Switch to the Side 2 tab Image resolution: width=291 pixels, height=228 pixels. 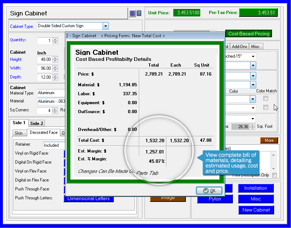coord(37,123)
